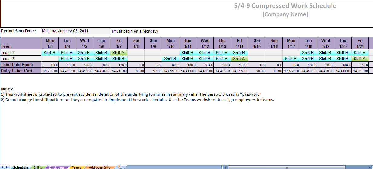Viewport: 373px width, 169px height.
Task: Select the 'Sat 1/15' date header
Action: pyautogui.click(x=257, y=43)
